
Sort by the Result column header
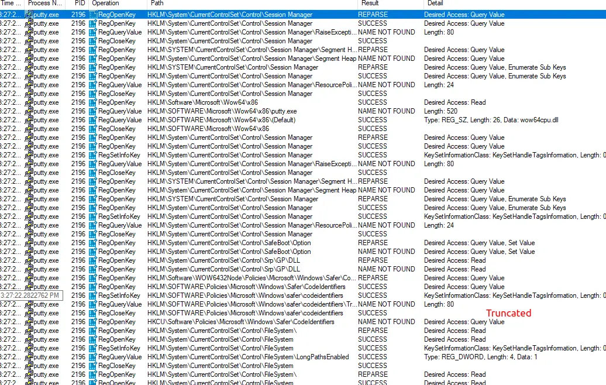(370, 3)
